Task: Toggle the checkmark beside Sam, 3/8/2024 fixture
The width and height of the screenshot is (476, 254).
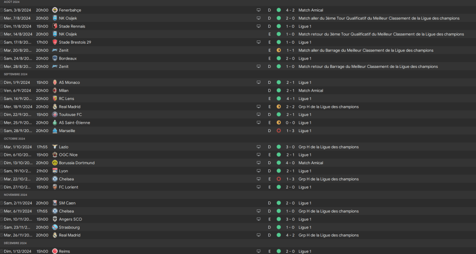Action: click(2, 10)
